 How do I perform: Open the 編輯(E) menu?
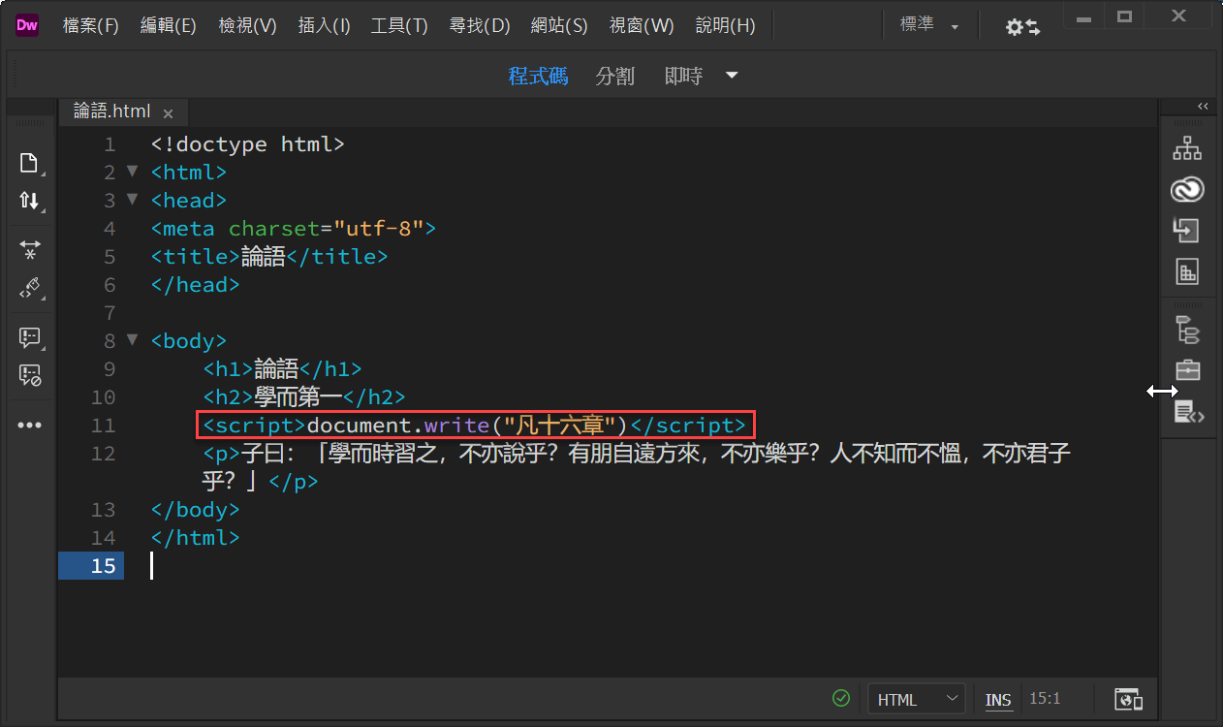(x=168, y=26)
